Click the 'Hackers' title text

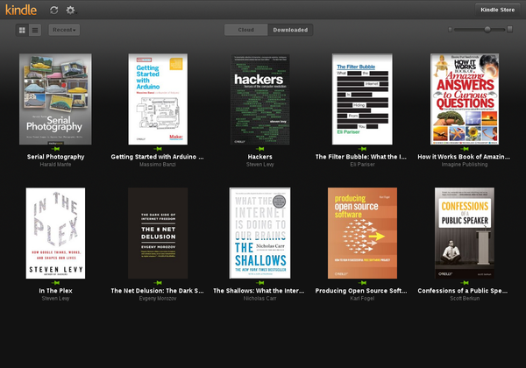click(260, 157)
